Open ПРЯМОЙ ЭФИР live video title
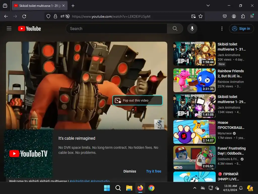The image size is (258, 194). (229, 177)
